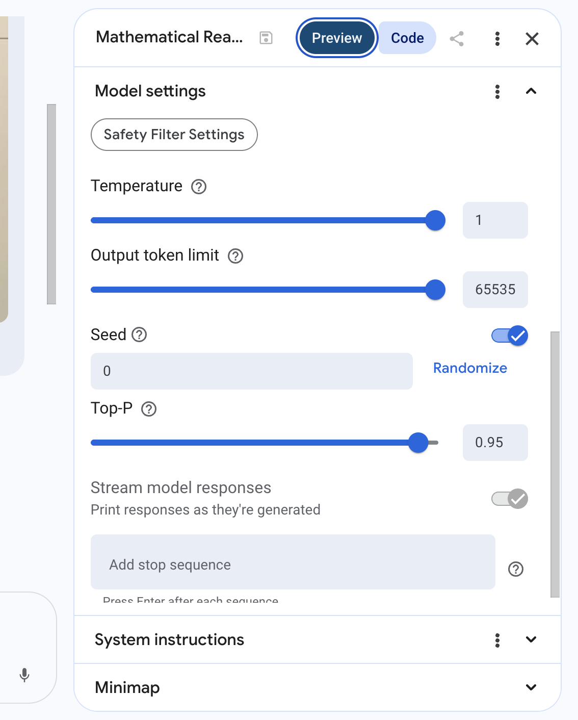Click the save icon beside the title

[x=266, y=38]
